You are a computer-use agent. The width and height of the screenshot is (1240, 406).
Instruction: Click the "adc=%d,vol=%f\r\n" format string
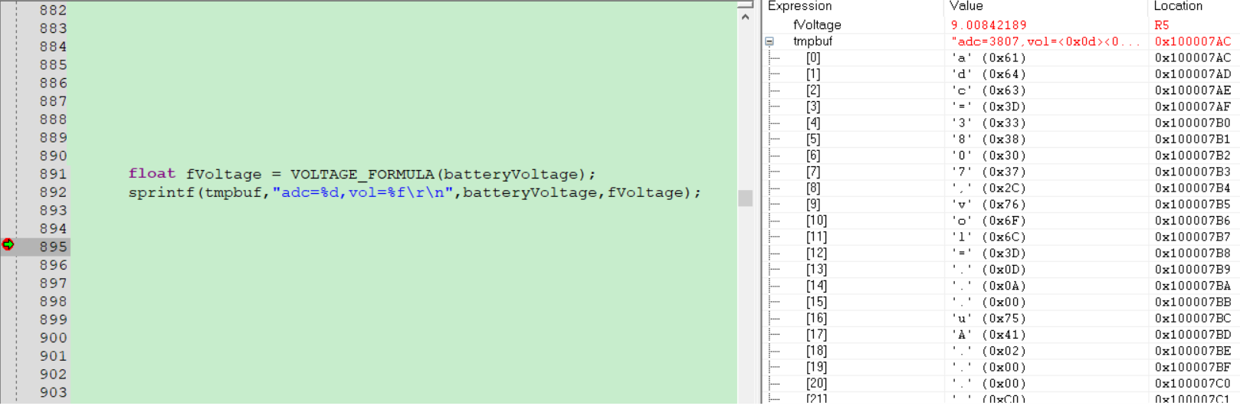362,192
